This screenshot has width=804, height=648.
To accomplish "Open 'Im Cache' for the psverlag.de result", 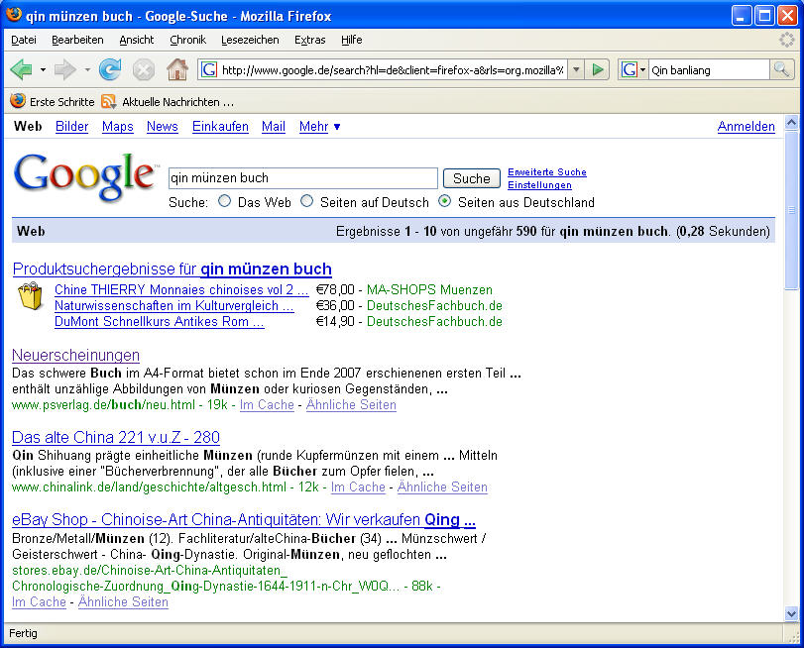I will [267, 405].
